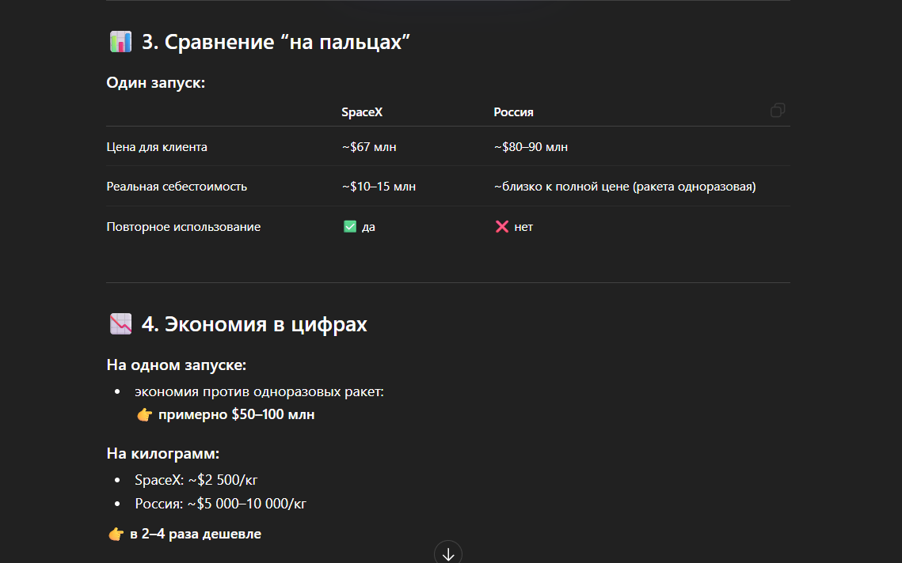The width and height of the screenshot is (902, 563).
Task: Click the "Россия: ~$5 000–10 000/кг" bullet item
Action: (220, 504)
